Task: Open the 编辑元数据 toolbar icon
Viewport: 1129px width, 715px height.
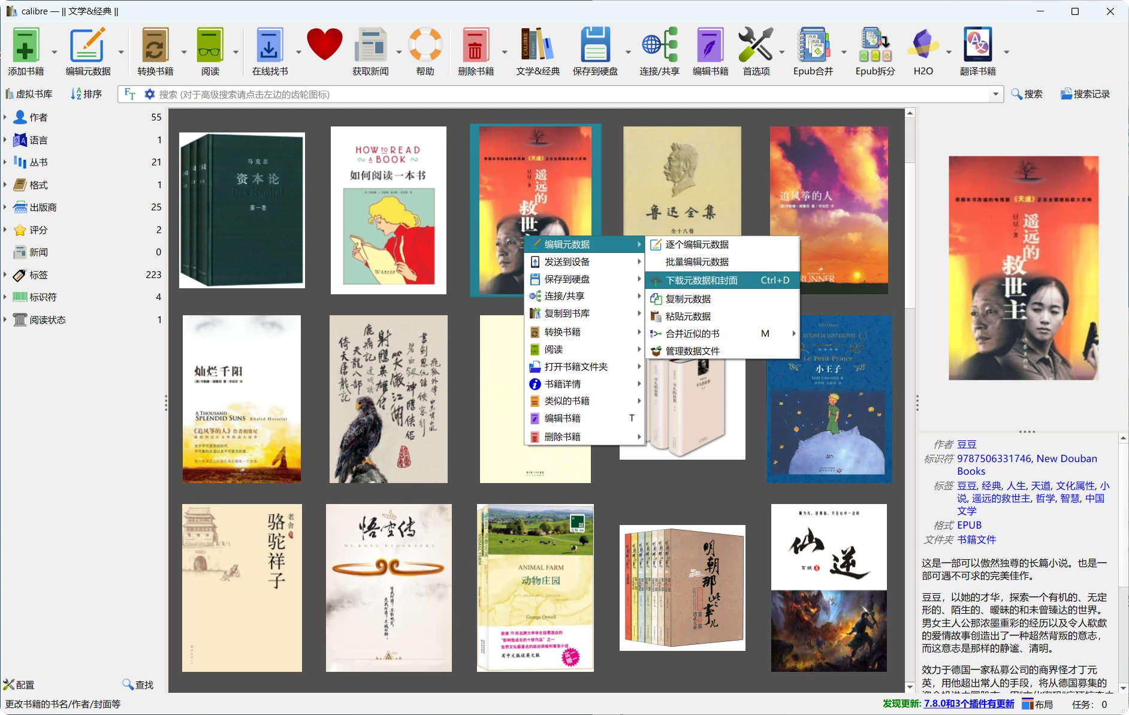Action: pos(87,45)
